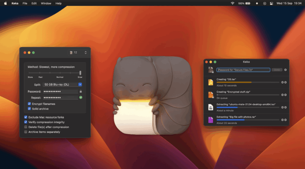305x169 pixels.
Task: Click the orange Encrypted stuff.zip file icon
Action: click(211, 95)
